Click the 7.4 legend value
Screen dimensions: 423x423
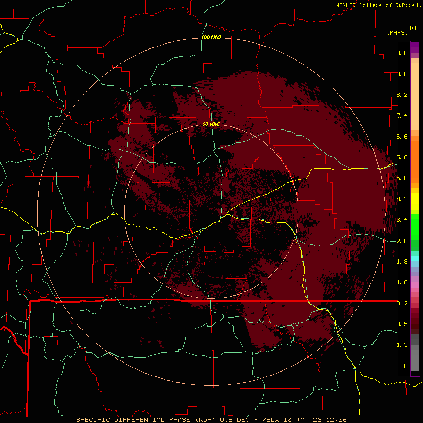(x=402, y=116)
